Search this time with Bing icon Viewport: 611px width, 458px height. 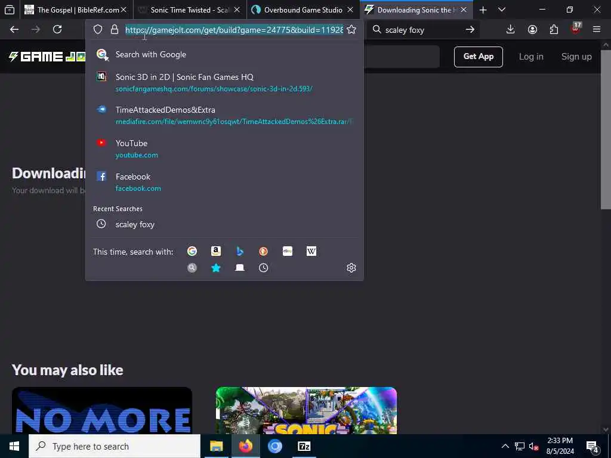tap(240, 251)
